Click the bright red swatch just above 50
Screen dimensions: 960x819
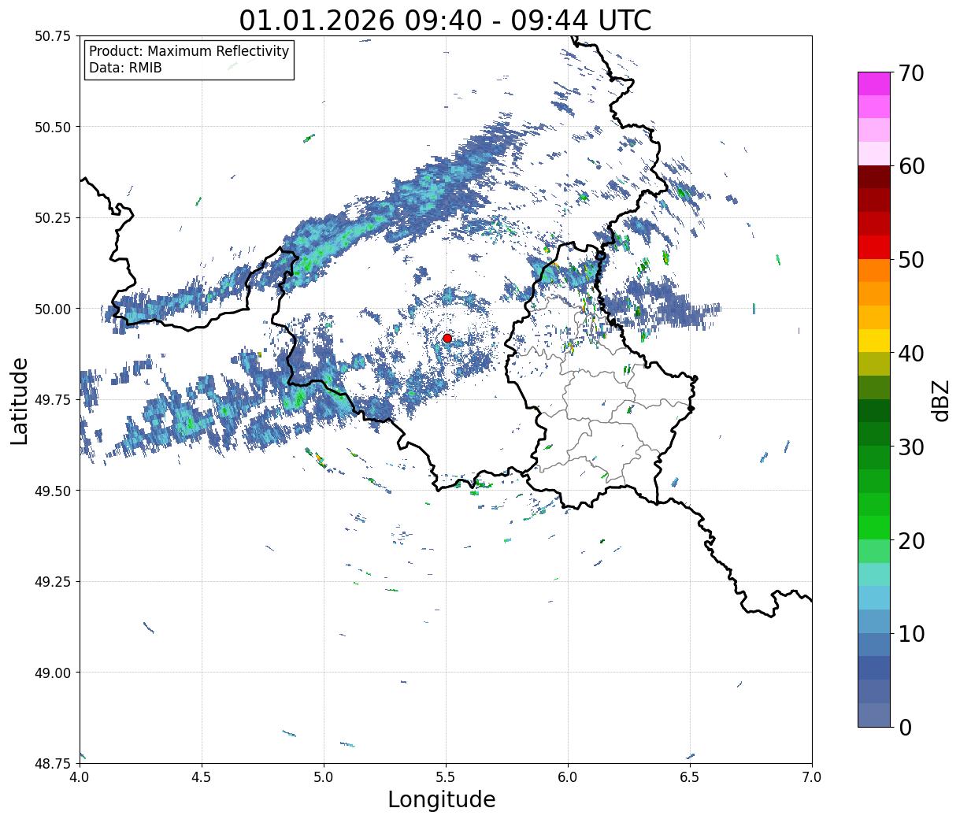(874, 247)
